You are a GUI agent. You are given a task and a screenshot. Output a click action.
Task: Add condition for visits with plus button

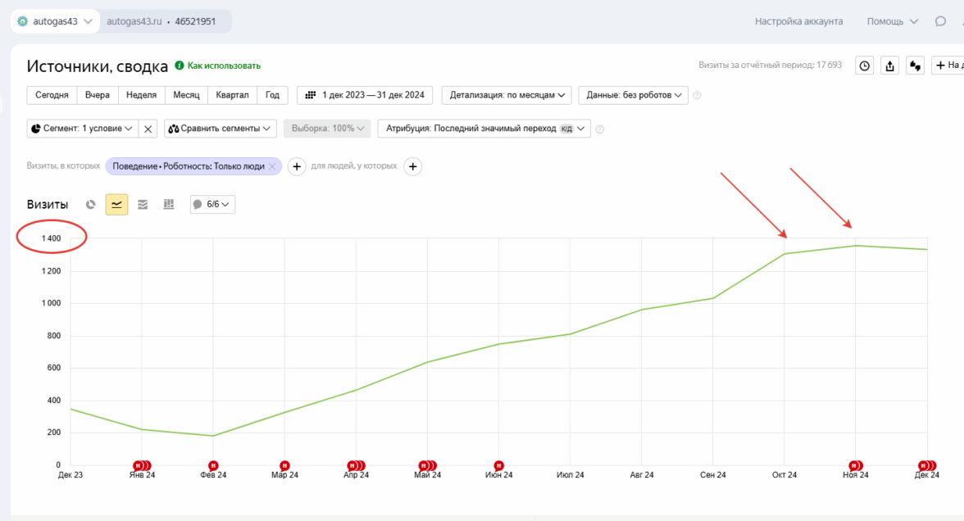click(297, 166)
